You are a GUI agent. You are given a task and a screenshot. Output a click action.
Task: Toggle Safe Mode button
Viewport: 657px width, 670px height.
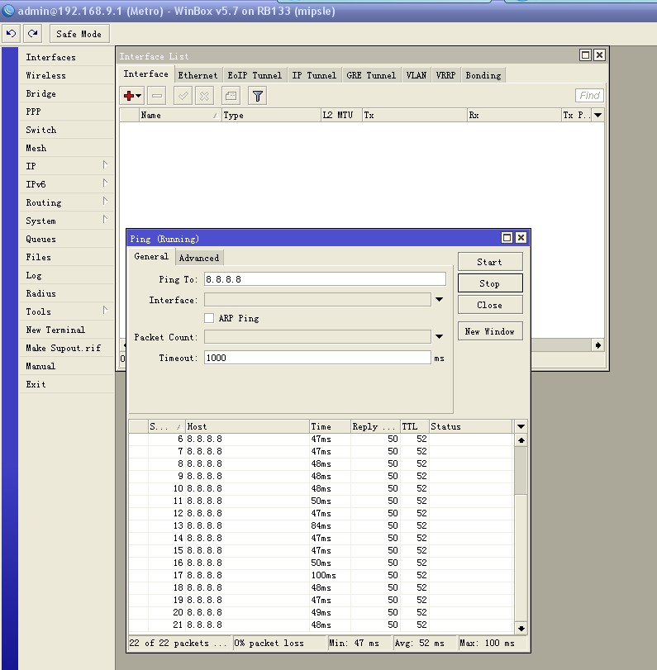click(x=79, y=34)
